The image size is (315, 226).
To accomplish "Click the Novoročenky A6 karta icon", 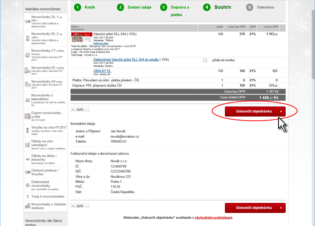I will click(x=28, y=84).
